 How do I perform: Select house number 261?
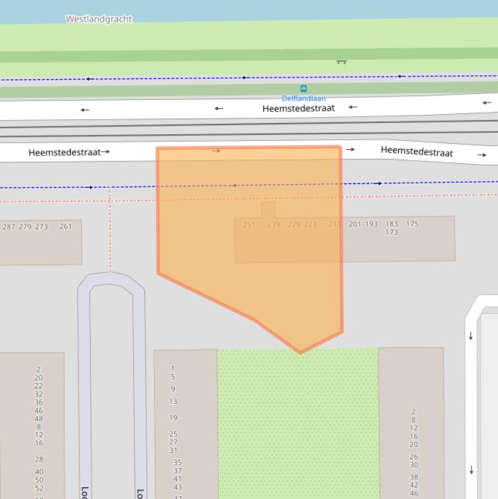click(x=65, y=227)
